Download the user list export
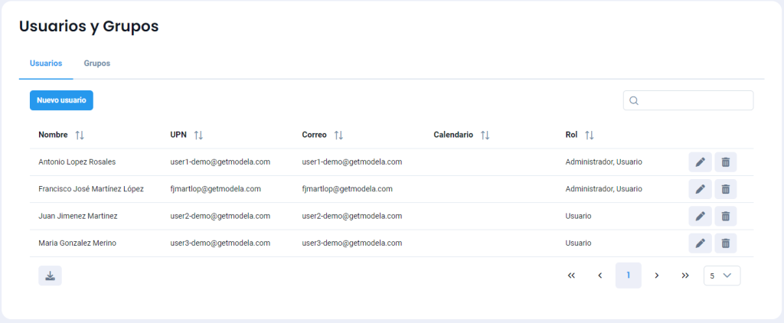The width and height of the screenshot is (784, 323). (x=50, y=276)
